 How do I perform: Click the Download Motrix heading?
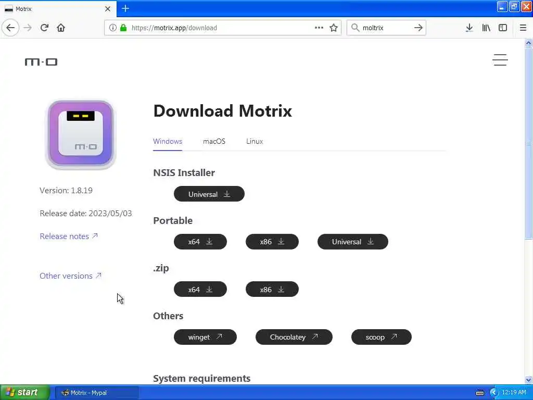click(223, 111)
